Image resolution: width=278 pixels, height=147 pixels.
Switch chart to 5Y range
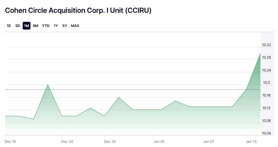[64, 26]
